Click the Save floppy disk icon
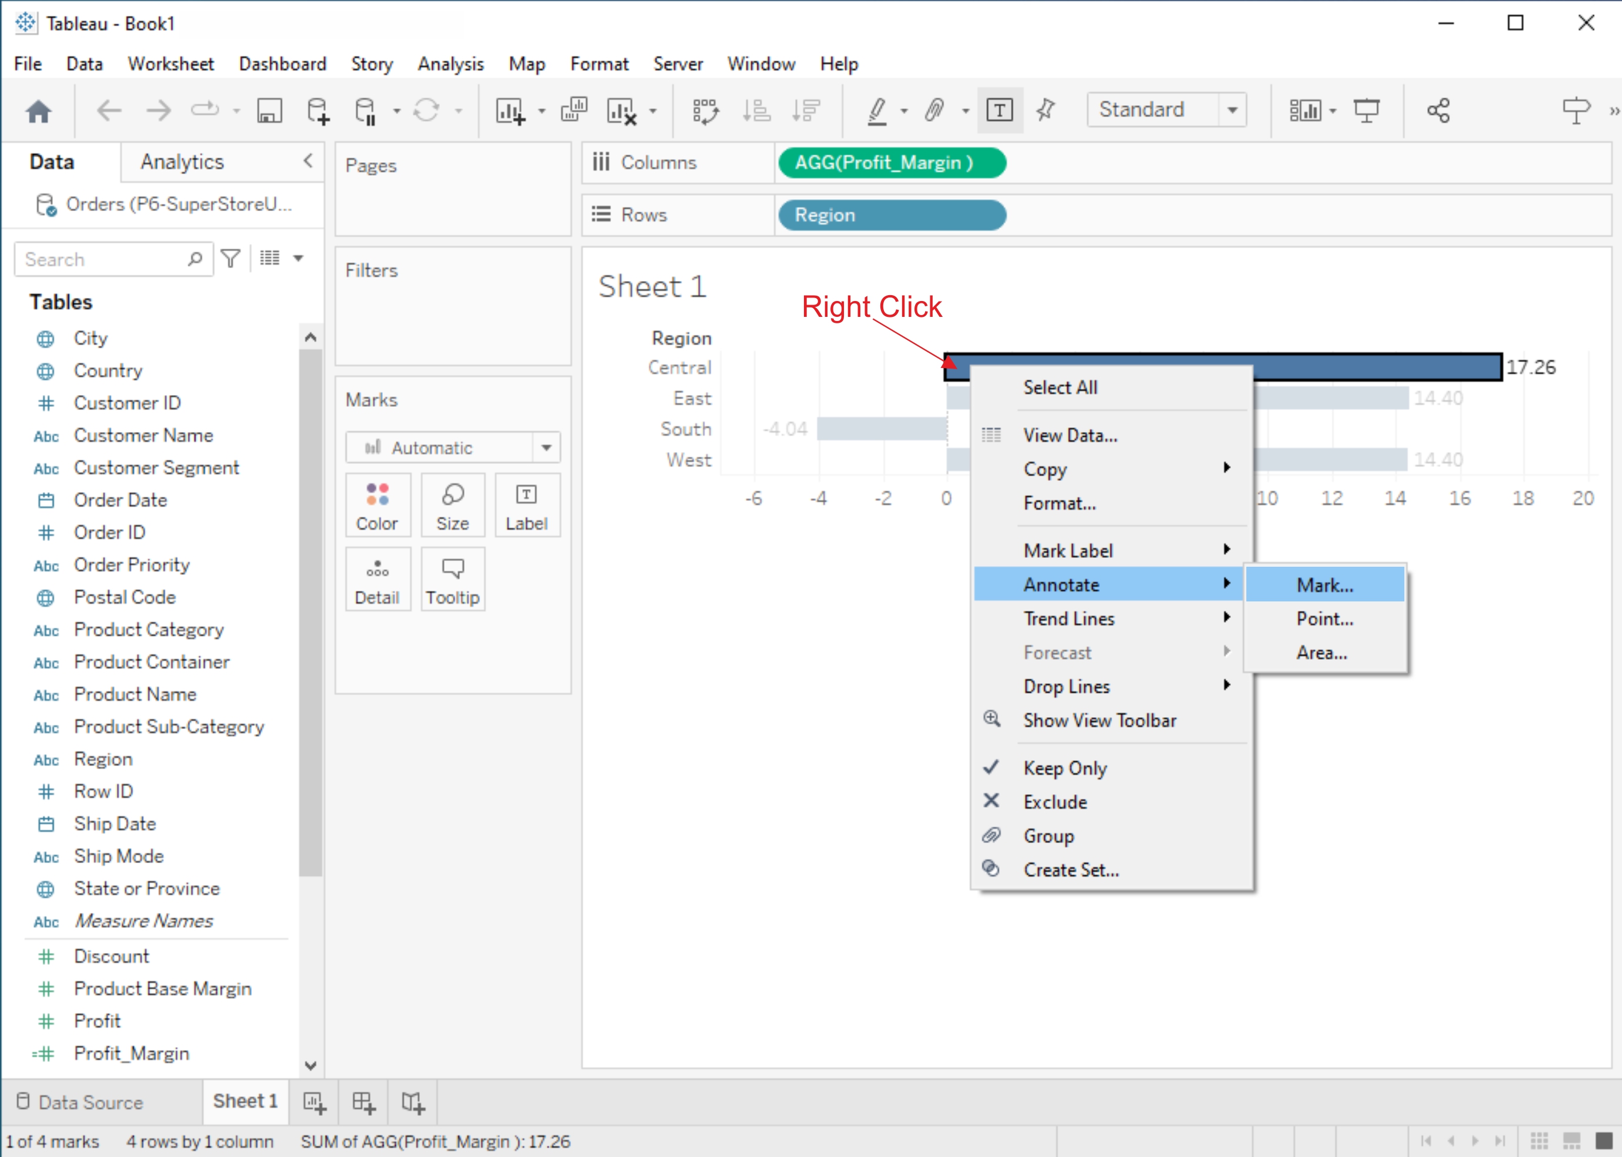1622x1157 pixels. [x=269, y=111]
